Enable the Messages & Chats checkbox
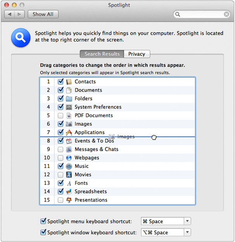Image resolution: width=235 pixels, height=242 pixels. coord(60,149)
